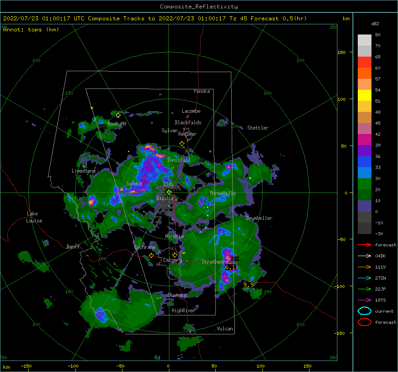Click the 9.9 storm top annotation
This screenshot has height=372, width=398.
248,284
